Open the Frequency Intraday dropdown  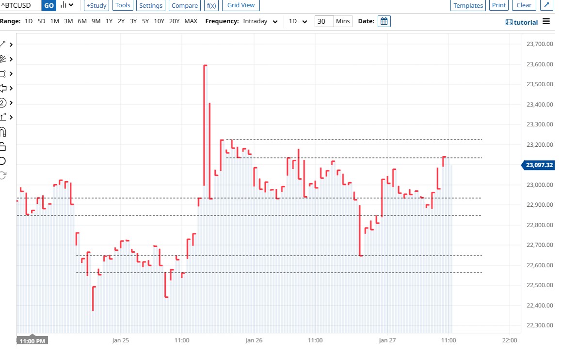click(261, 21)
